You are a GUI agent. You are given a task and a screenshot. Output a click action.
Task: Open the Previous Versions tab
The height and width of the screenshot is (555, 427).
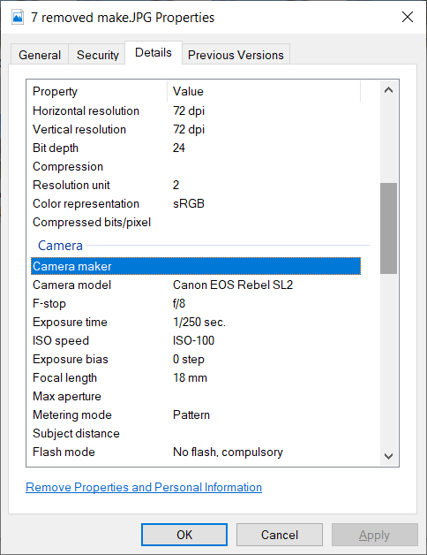[236, 55]
